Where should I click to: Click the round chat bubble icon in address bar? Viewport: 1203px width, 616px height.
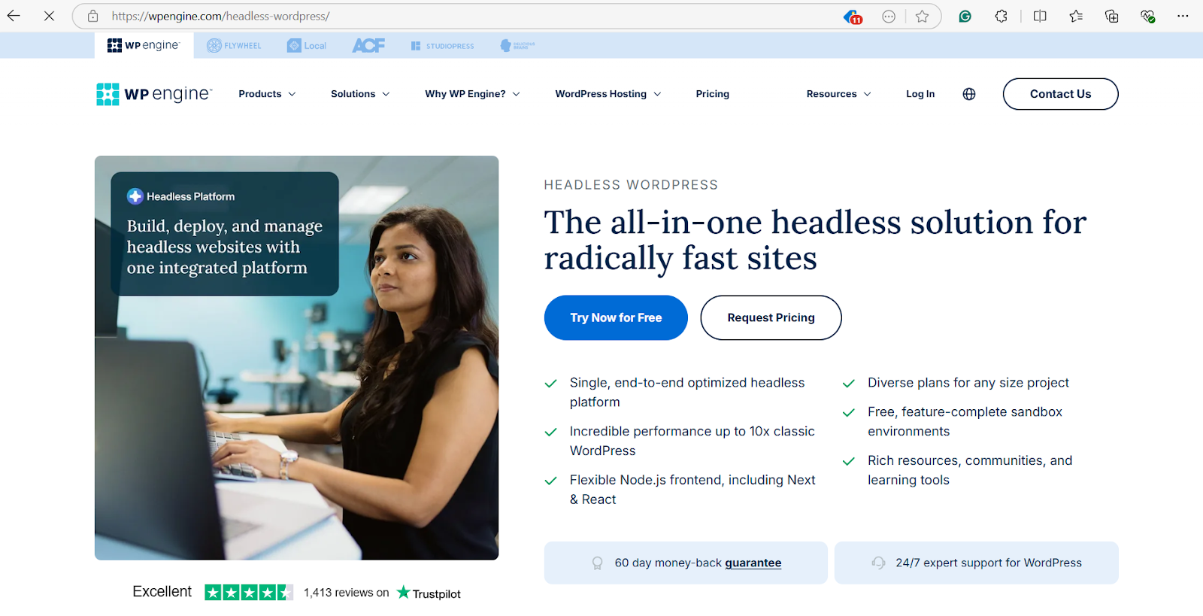[889, 17]
